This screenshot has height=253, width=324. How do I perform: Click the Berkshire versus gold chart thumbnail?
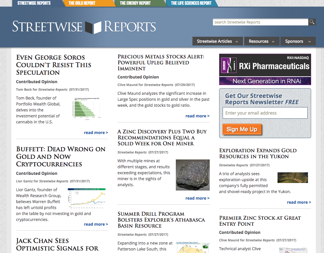pyautogui.click(x=87, y=198)
